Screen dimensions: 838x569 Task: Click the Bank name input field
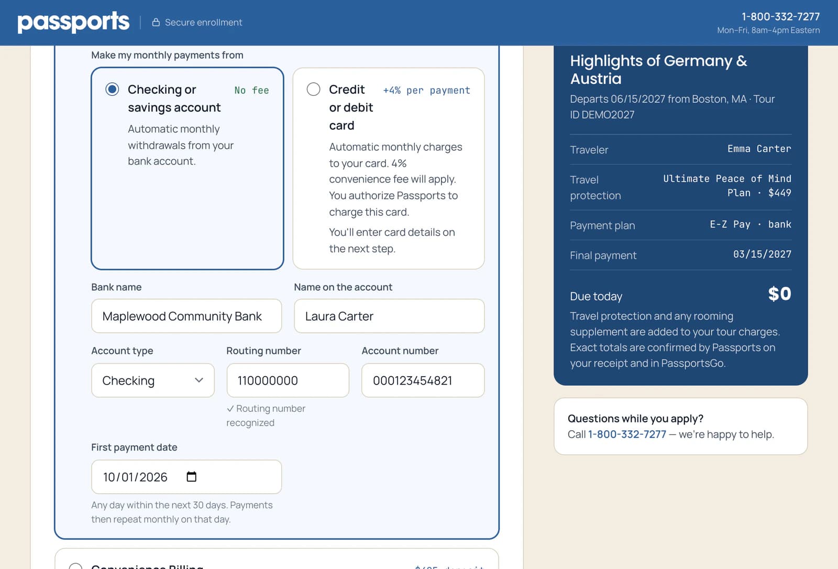[186, 316]
